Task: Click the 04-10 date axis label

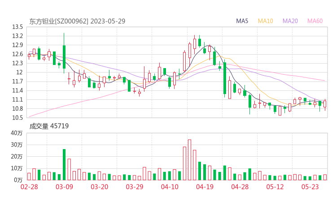Action: (x=170, y=187)
